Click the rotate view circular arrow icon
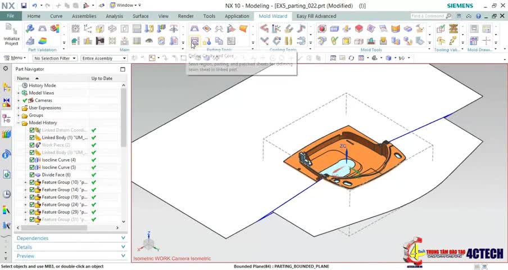The image size is (508, 270). pyautogui.click(x=352, y=58)
